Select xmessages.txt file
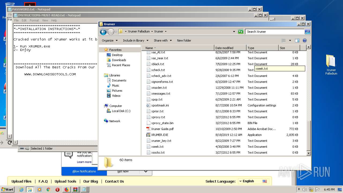343x193 pixels. click(161, 94)
